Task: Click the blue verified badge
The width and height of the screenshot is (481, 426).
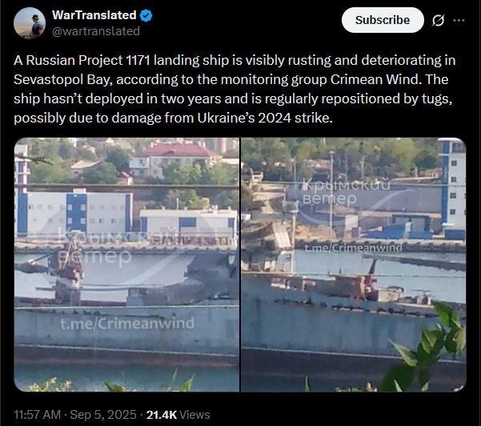Action: pos(146,15)
